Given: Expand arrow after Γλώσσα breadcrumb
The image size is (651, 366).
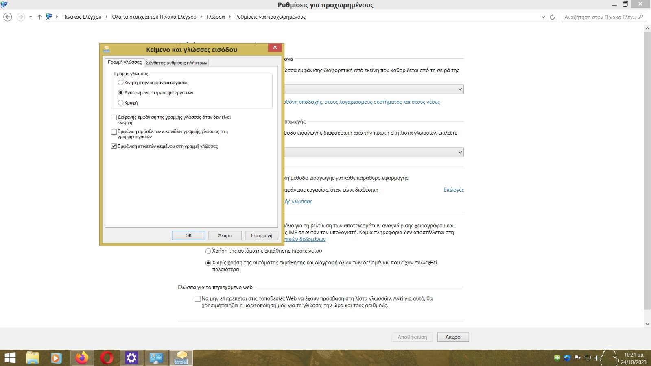Looking at the screenshot, I should coord(230,17).
